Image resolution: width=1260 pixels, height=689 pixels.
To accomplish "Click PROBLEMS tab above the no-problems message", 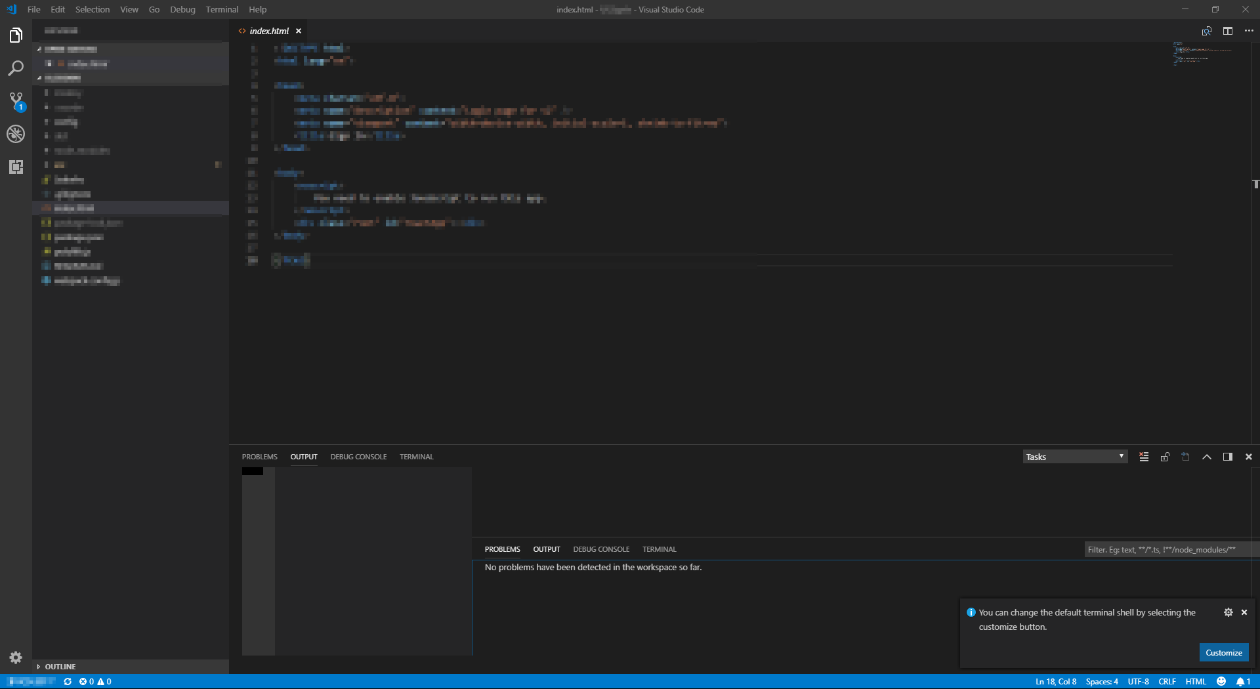I will point(503,549).
